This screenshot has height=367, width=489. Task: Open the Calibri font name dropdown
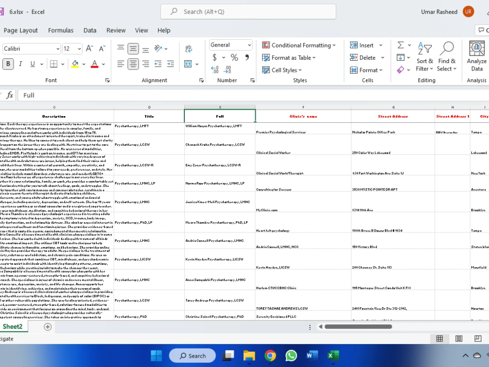point(58,49)
